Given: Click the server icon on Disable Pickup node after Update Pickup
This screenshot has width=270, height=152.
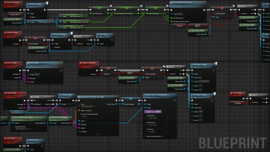Looking at the screenshot, I should click(71, 33).
